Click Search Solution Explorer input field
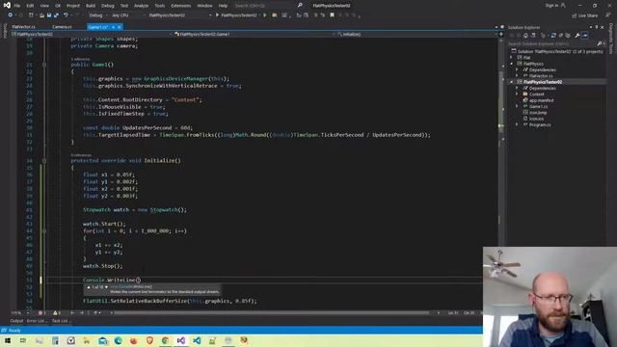 click(x=552, y=43)
